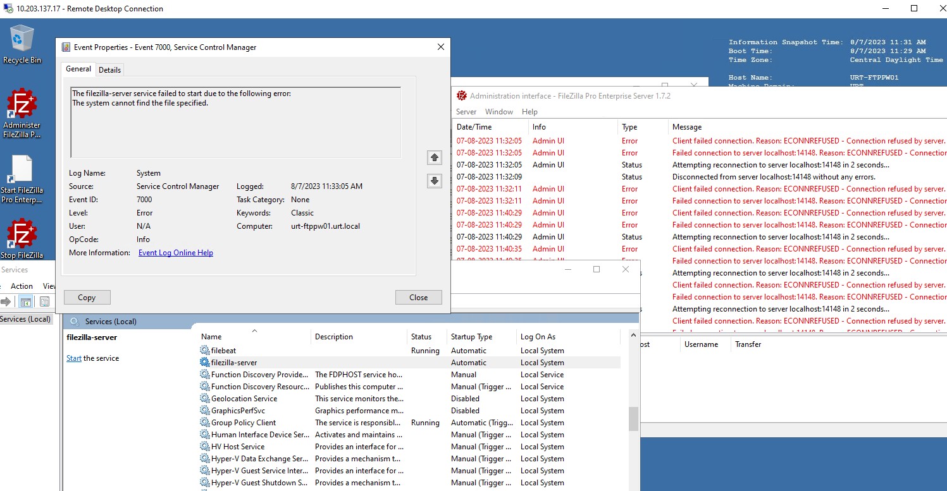Image resolution: width=947 pixels, height=491 pixels.
Task: Click Date/Time column header in FileZilla log
Action: tap(490, 127)
